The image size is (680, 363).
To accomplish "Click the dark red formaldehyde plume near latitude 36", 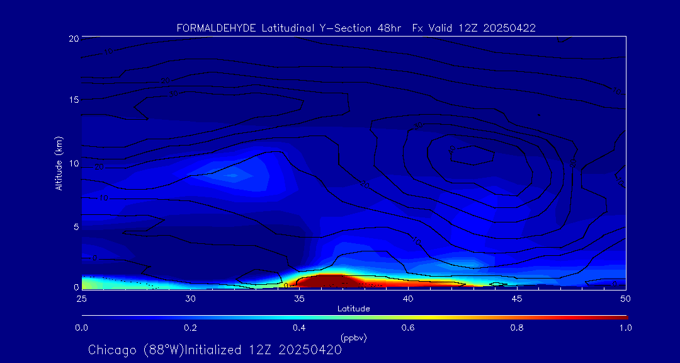I will click(x=332, y=280).
